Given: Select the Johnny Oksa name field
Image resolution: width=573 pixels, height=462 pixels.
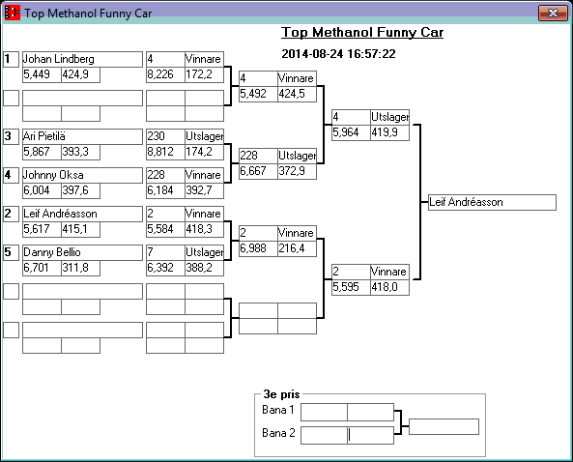Looking at the screenshot, I should pyautogui.click(x=82, y=175).
